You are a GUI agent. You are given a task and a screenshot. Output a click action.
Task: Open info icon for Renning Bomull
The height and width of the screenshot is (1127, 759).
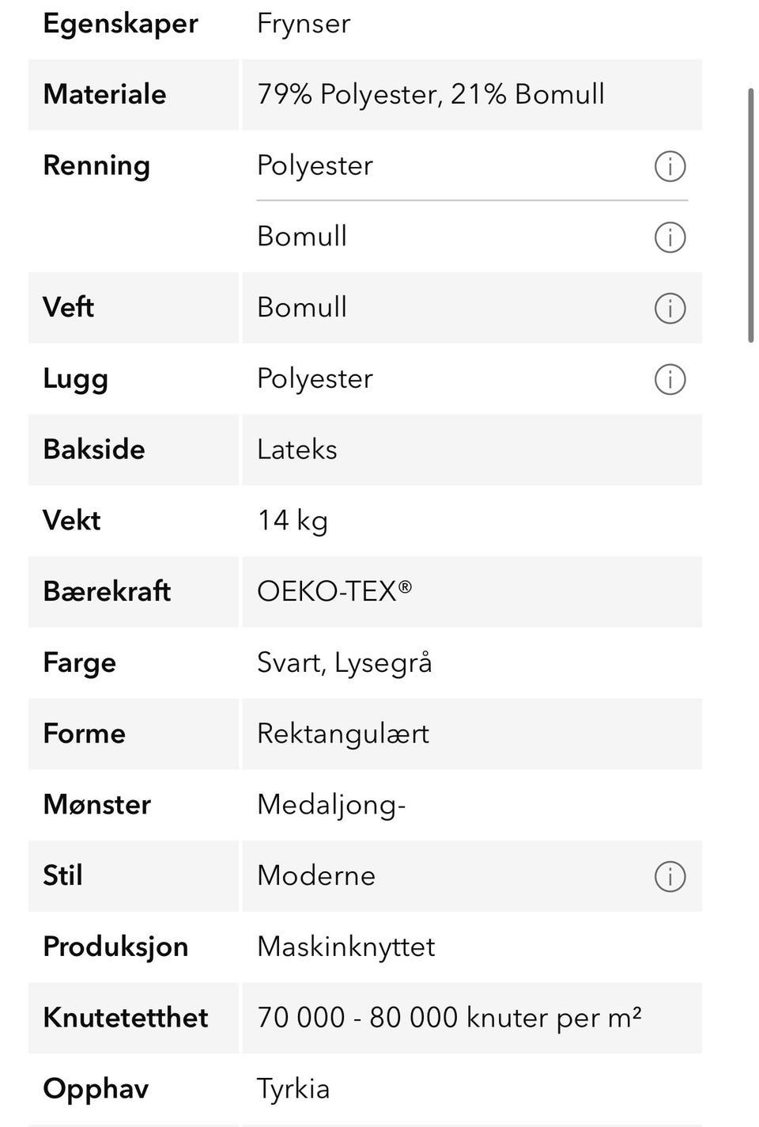[x=670, y=237]
